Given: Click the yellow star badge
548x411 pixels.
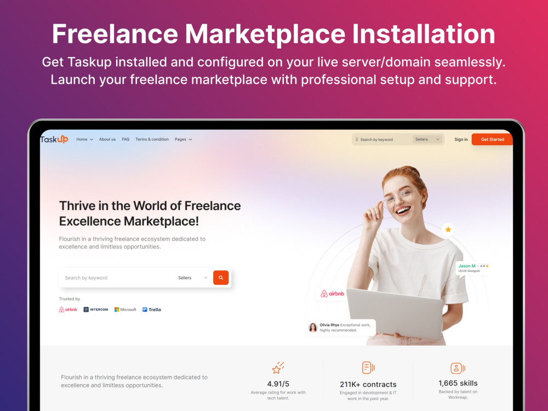Looking at the screenshot, I should 448,230.
